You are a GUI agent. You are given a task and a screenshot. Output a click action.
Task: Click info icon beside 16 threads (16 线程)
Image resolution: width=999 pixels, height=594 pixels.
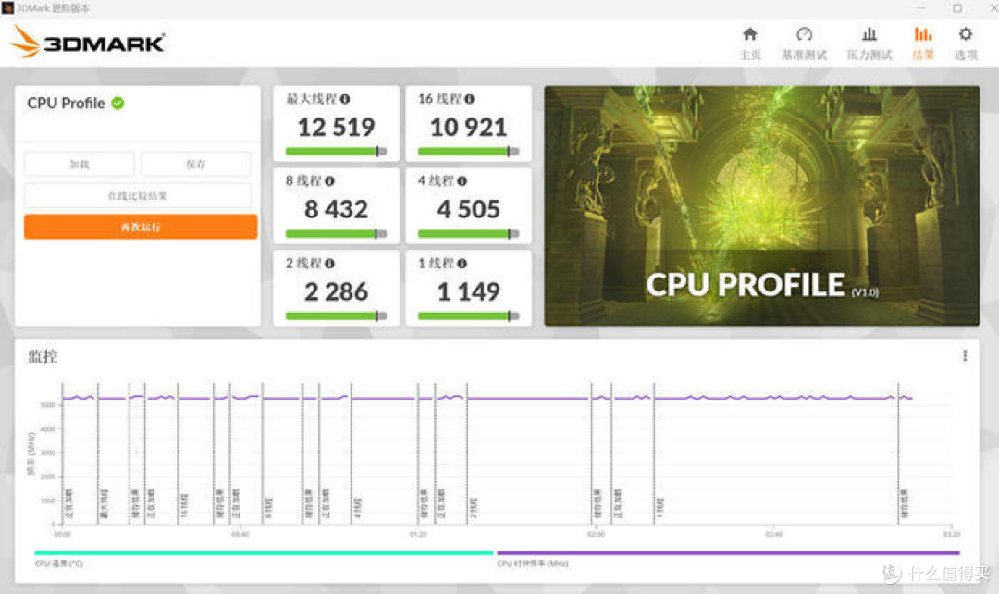click(470, 99)
